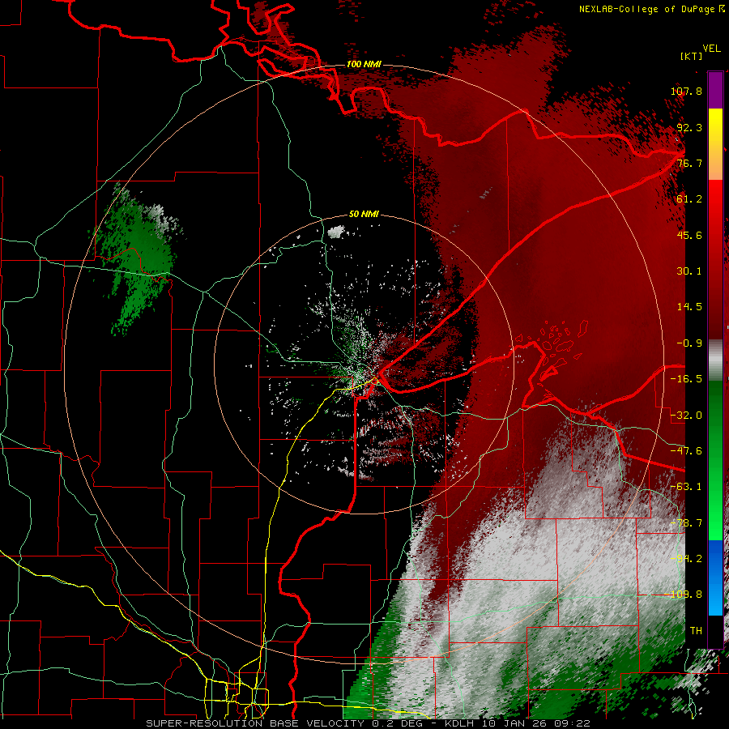Select the 61.2 velocity scale value

pyautogui.click(x=689, y=199)
